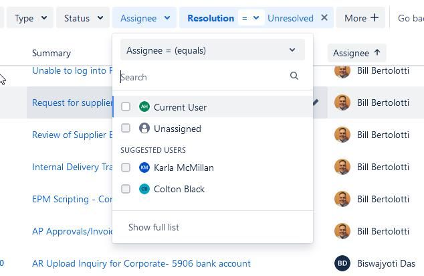Screen dimensions: 424x276
Task: Click the plus icon on More
Action: click(375, 17)
